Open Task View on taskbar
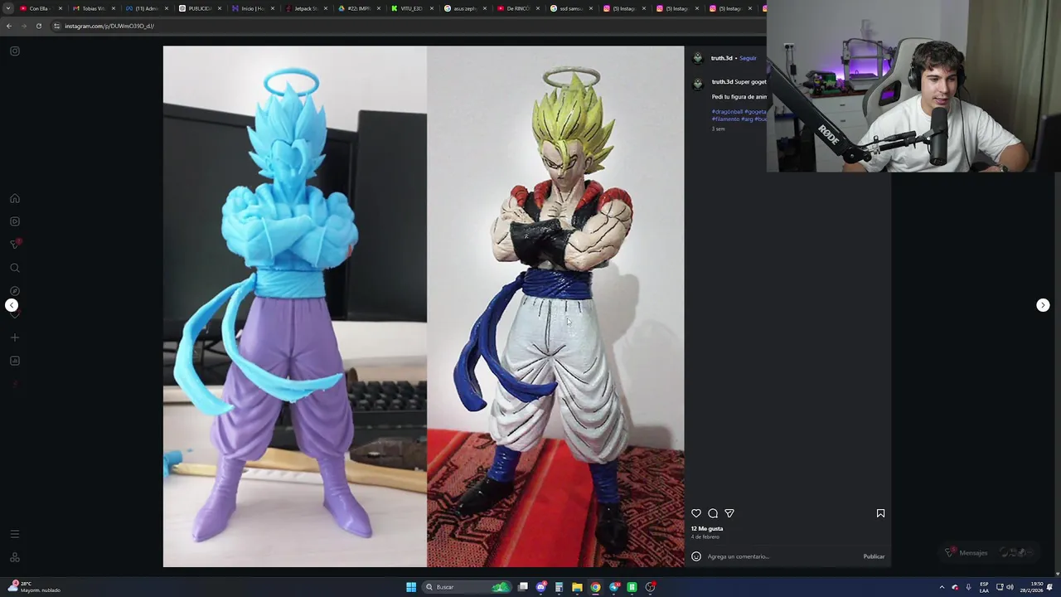Viewport: 1061px width, 597px height. click(523, 587)
